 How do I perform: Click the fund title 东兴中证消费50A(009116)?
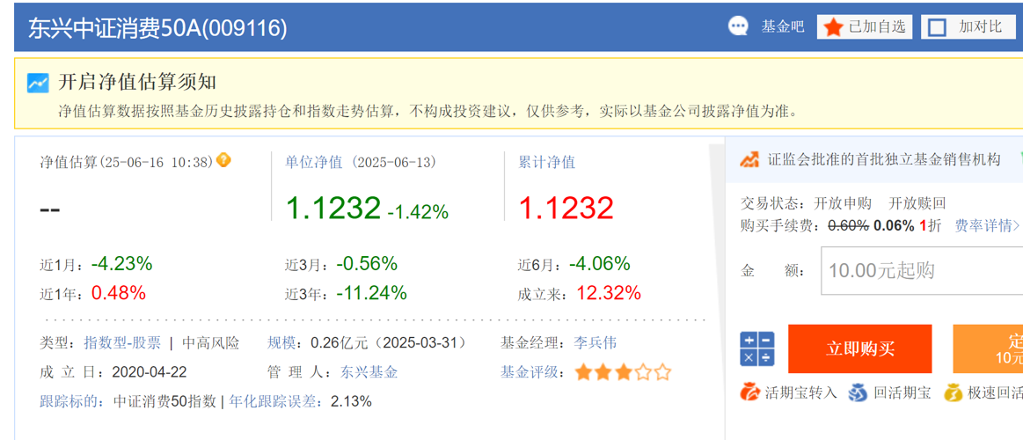coord(157,27)
